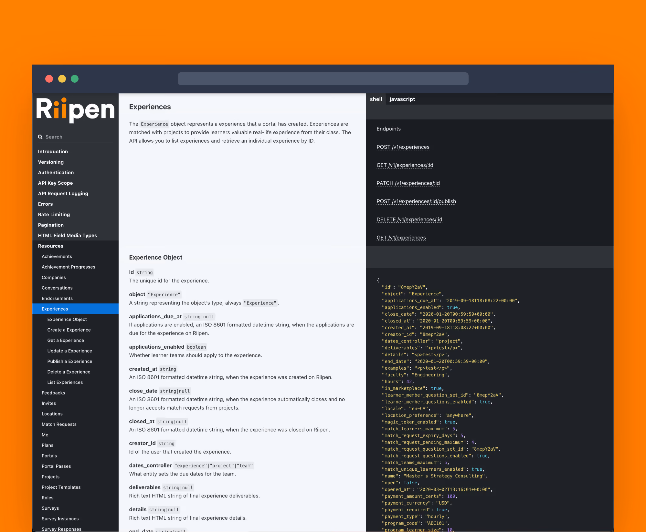Click the green maximize window dot
This screenshot has height=532, width=646.
click(75, 79)
